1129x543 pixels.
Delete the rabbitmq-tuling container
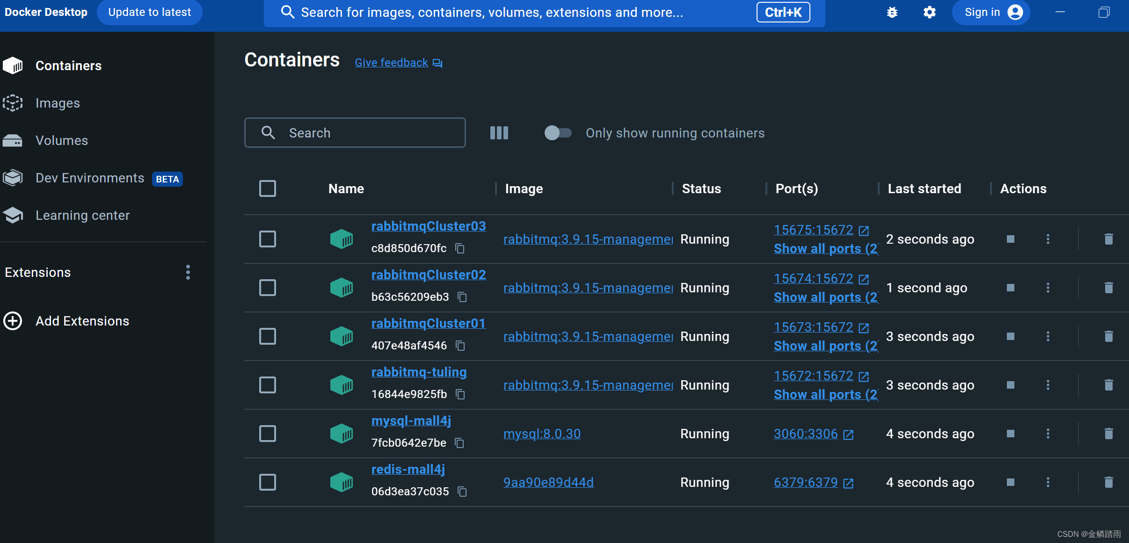pyautogui.click(x=1108, y=385)
